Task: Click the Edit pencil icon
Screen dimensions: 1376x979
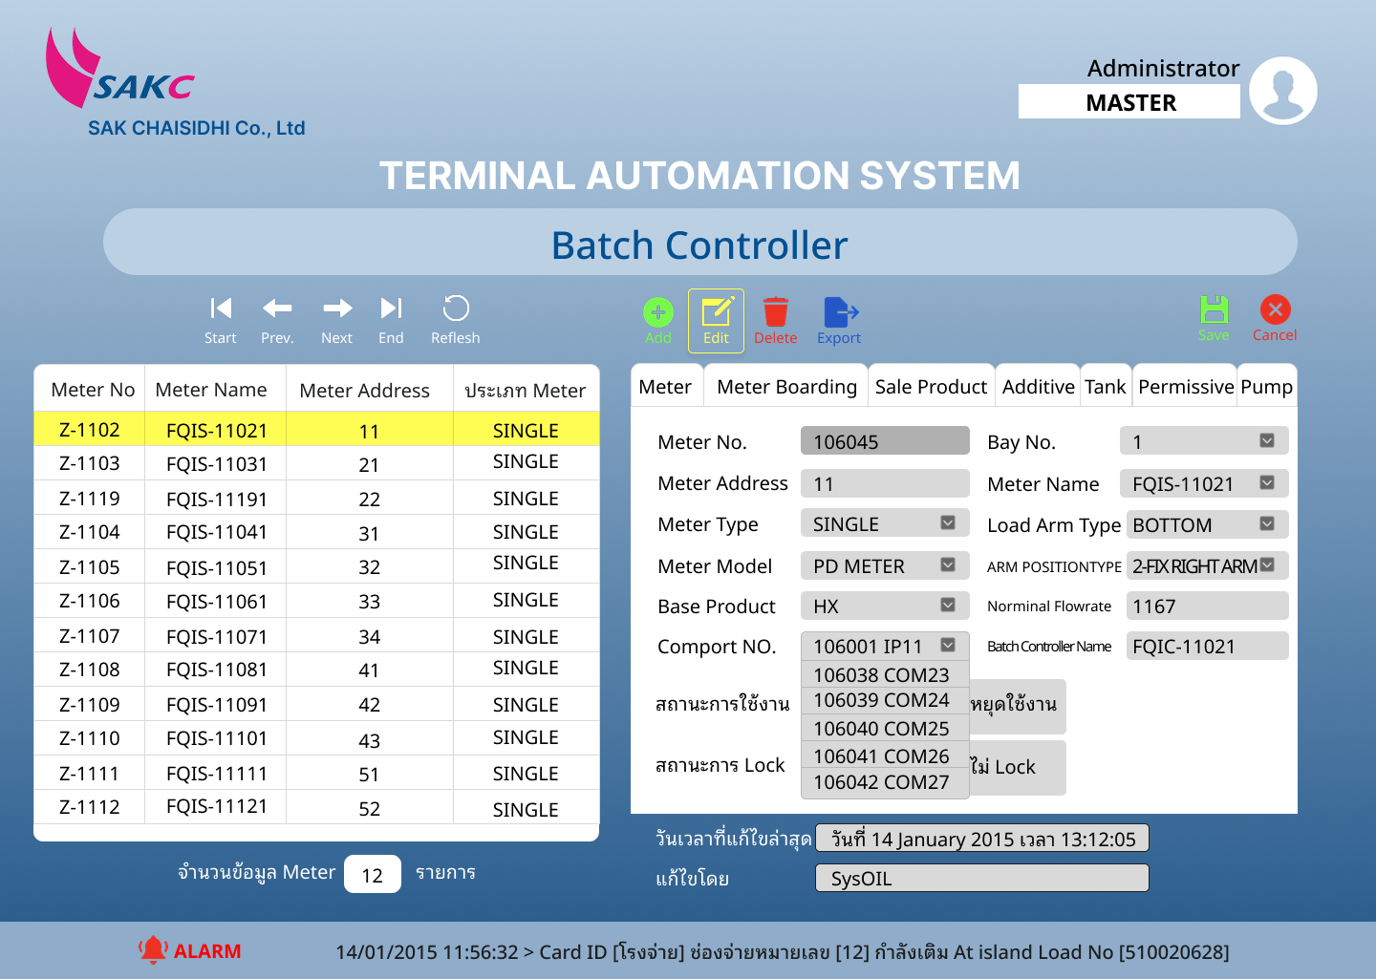Action: click(x=717, y=312)
